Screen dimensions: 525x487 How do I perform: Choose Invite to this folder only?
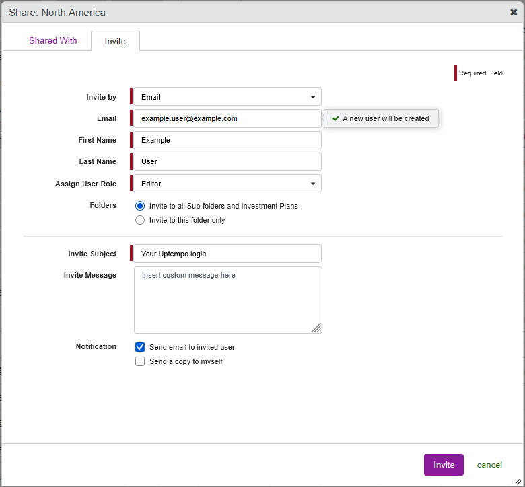[x=140, y=220]
